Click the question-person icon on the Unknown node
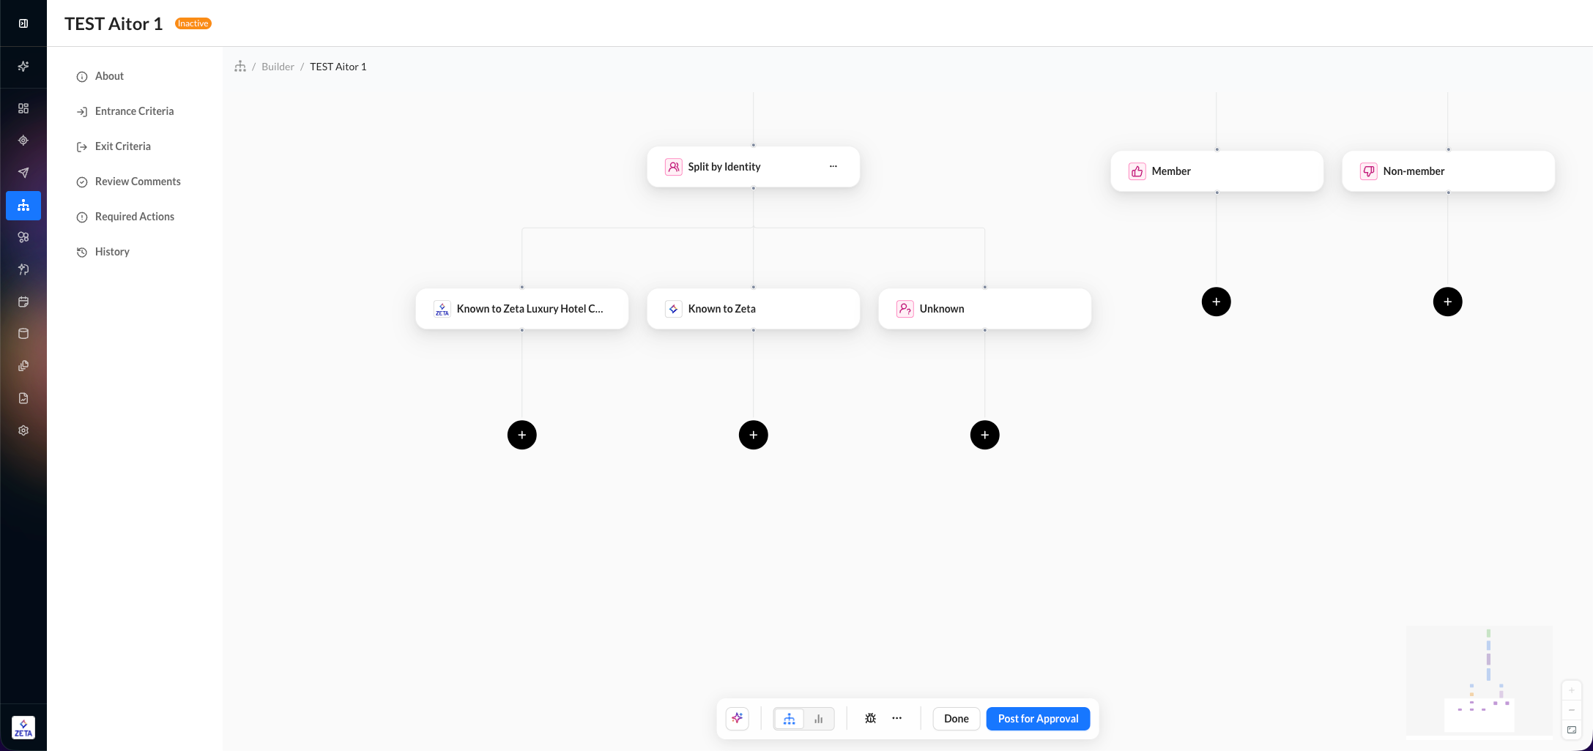The width and height of the screenshot is (1593, 751). point(905,309)
